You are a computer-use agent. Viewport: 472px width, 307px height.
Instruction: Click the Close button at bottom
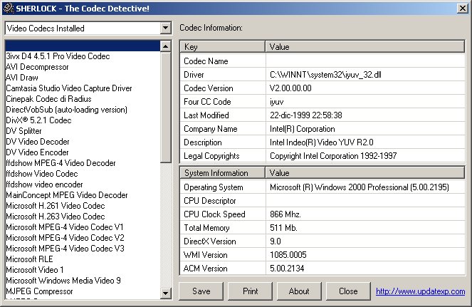[348, 291]
